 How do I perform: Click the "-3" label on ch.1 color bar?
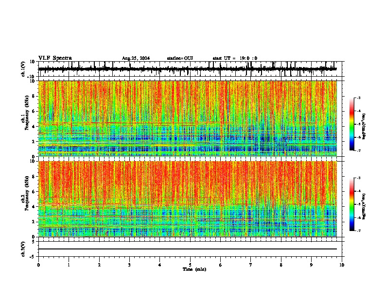tap(358, 98)
